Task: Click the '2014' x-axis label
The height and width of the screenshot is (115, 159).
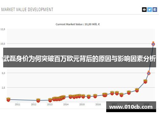Action: [66, 105]
